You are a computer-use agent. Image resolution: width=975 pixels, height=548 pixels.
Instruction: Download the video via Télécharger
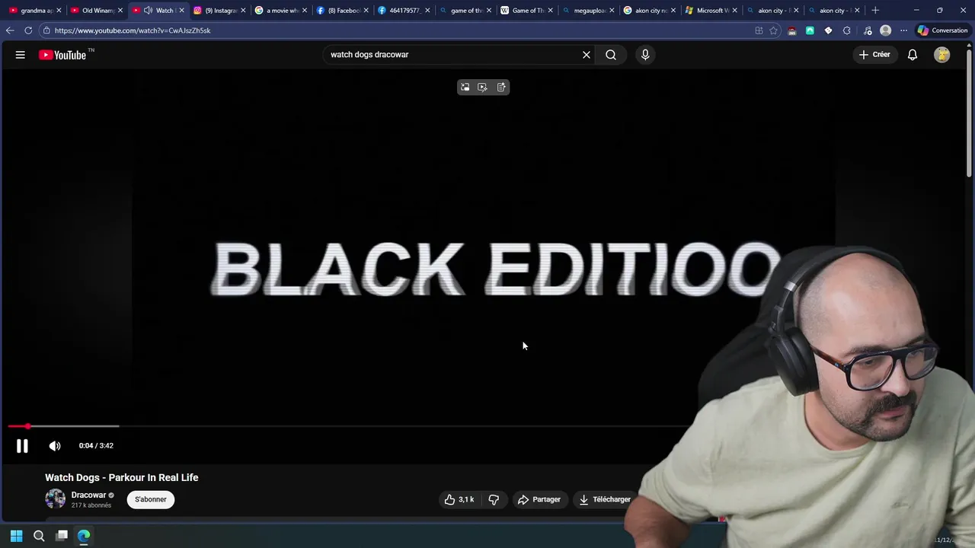(x=605, y=499)
